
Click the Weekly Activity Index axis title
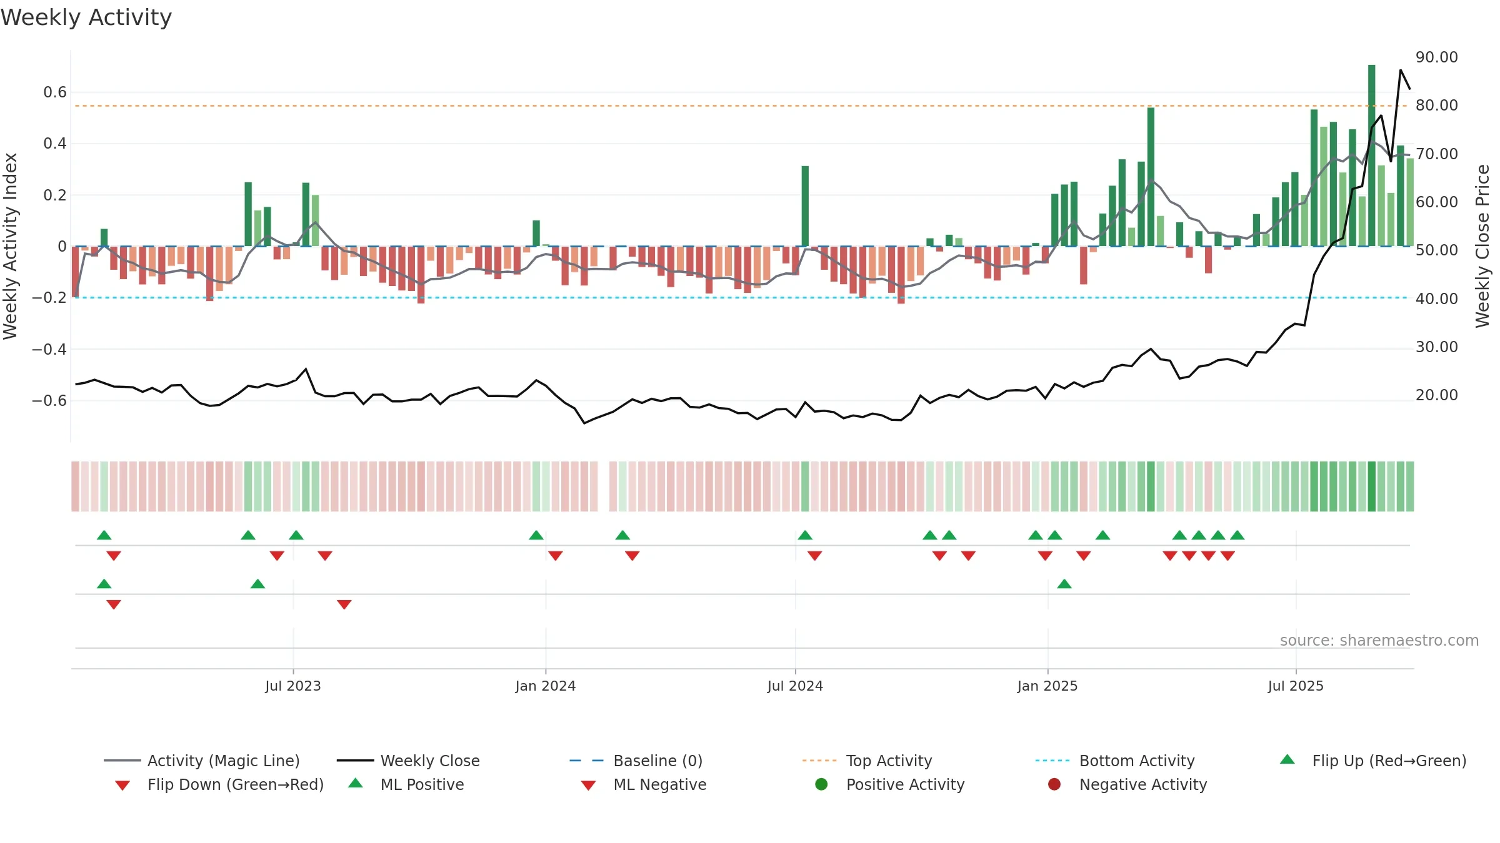pos(10,246)
